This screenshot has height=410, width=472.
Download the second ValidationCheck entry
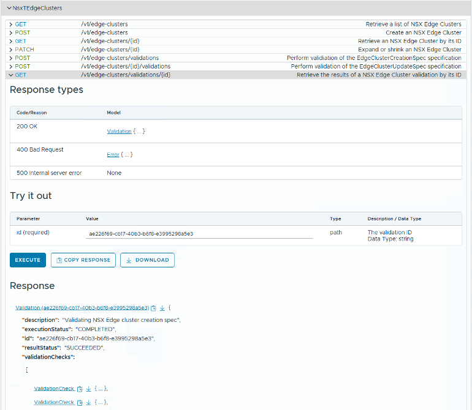(x=88, y=402)
